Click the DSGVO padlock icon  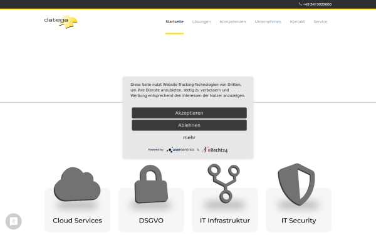tap(151, 184)
